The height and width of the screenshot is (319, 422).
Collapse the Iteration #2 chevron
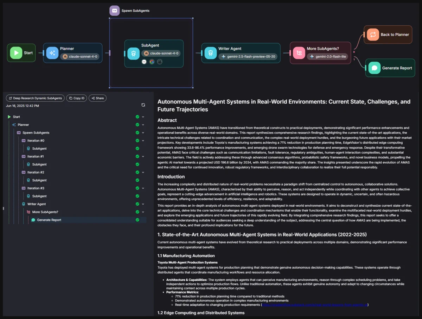(x=143, y=172)
